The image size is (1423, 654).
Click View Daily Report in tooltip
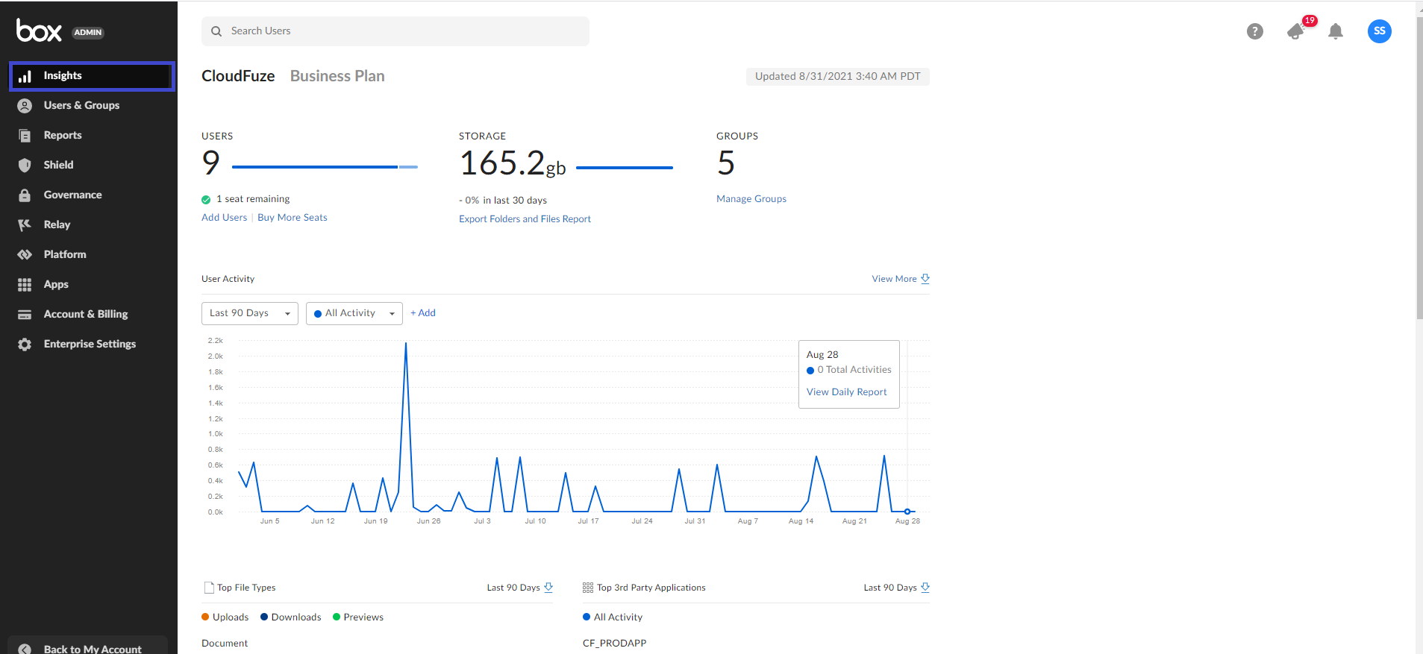pos(846,392)
